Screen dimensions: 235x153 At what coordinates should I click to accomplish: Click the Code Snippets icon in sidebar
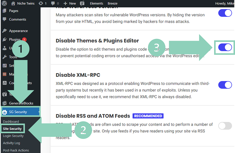coord(4,83)
